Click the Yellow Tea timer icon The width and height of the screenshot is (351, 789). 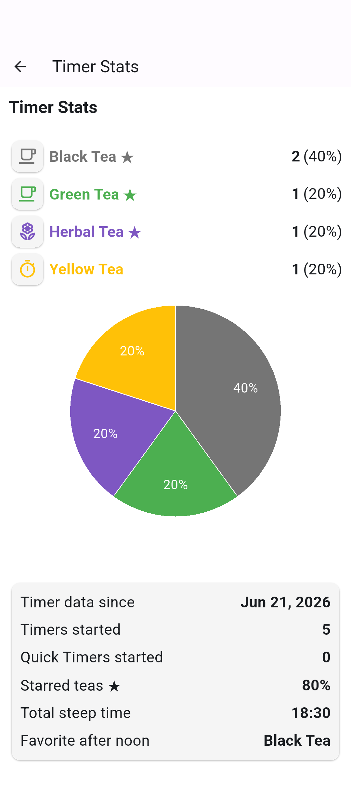coord(28,269)
